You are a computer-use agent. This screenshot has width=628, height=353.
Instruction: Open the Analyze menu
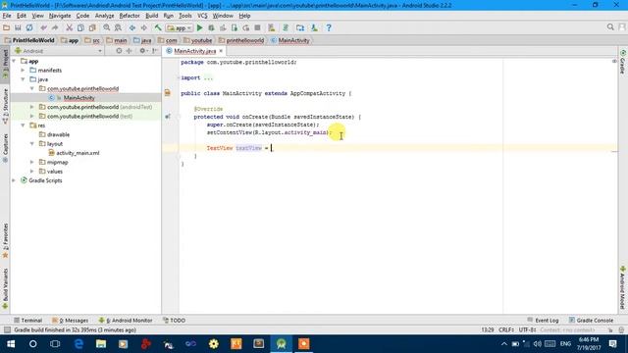tap(105, 16)
